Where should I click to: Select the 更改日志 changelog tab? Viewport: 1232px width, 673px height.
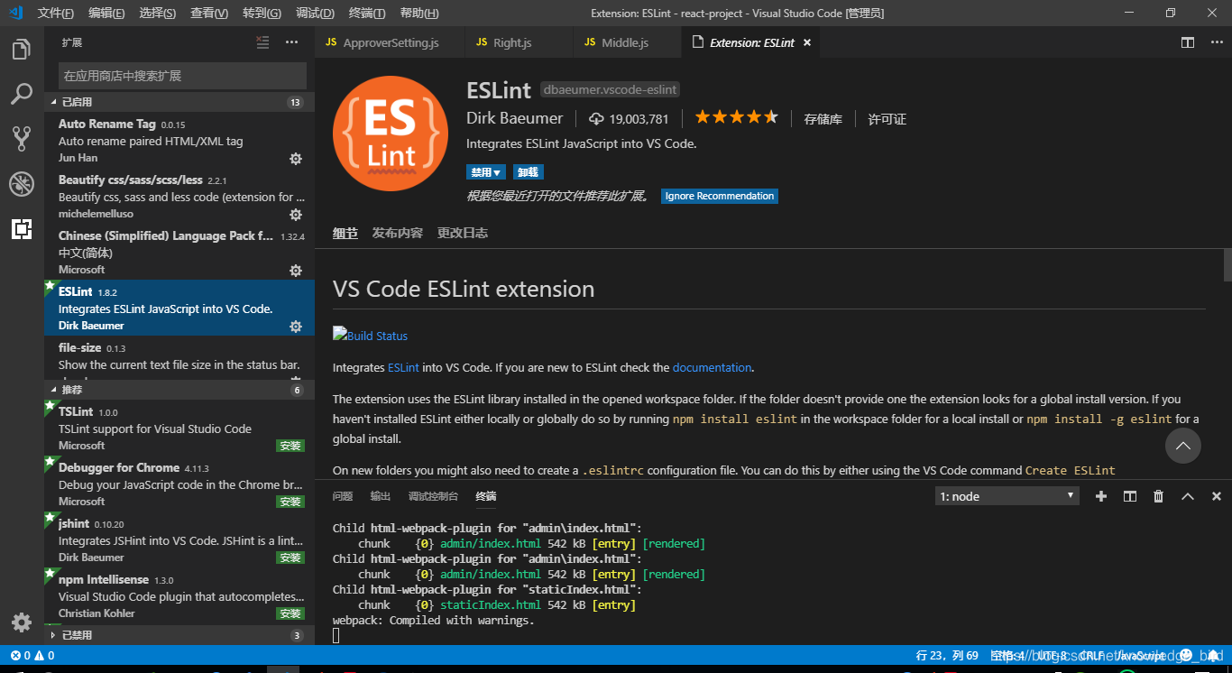click(x=463, y=233)
